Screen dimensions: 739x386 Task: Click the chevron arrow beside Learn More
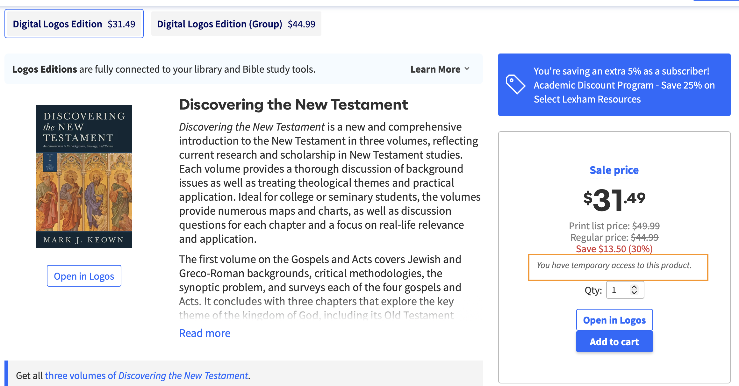[467, 69]
